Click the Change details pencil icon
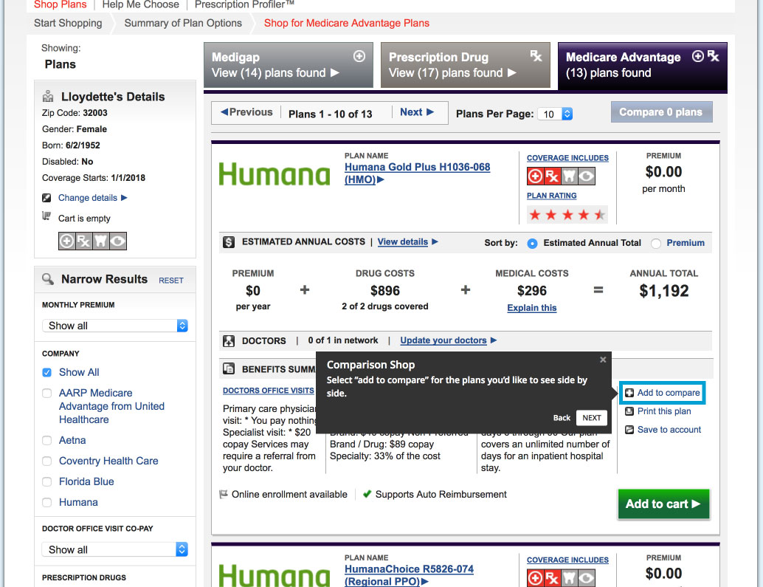The width and height of the screenshot is (763, 587). [46, 198]
